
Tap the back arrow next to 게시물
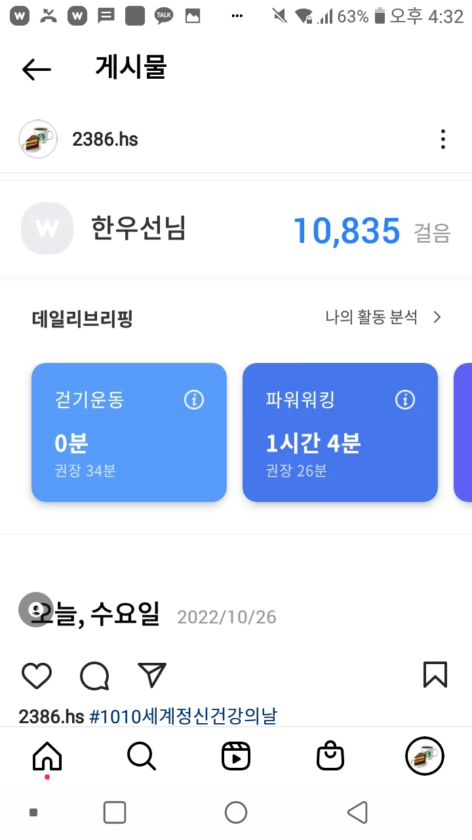coord(36,69)
